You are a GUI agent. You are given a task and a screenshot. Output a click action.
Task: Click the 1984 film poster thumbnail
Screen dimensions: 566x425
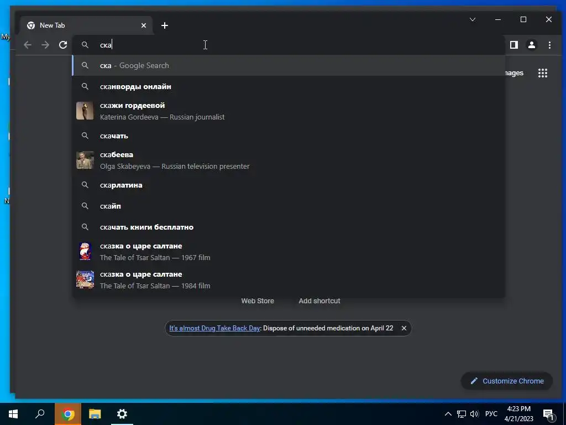pos(85,279)
